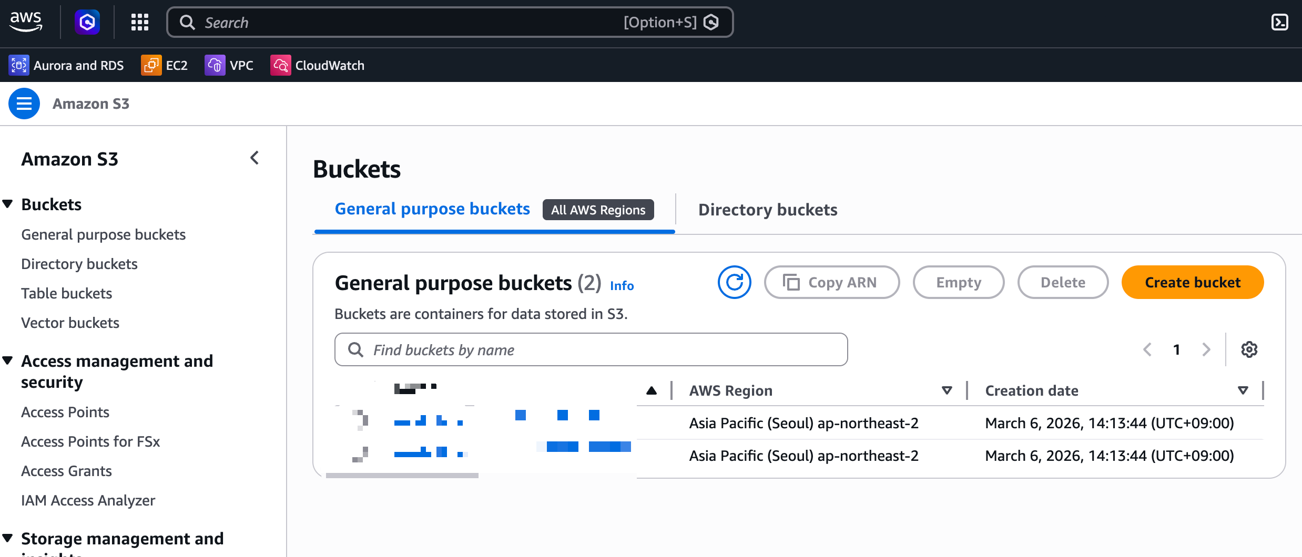The height and width of the screenshot is (557, 1302).
Task: Click the Amazon S3 breadcrumb
Action: (91, 104)
